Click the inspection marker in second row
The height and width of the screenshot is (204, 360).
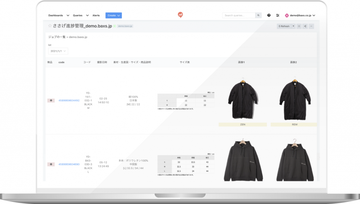click(51, 164)
